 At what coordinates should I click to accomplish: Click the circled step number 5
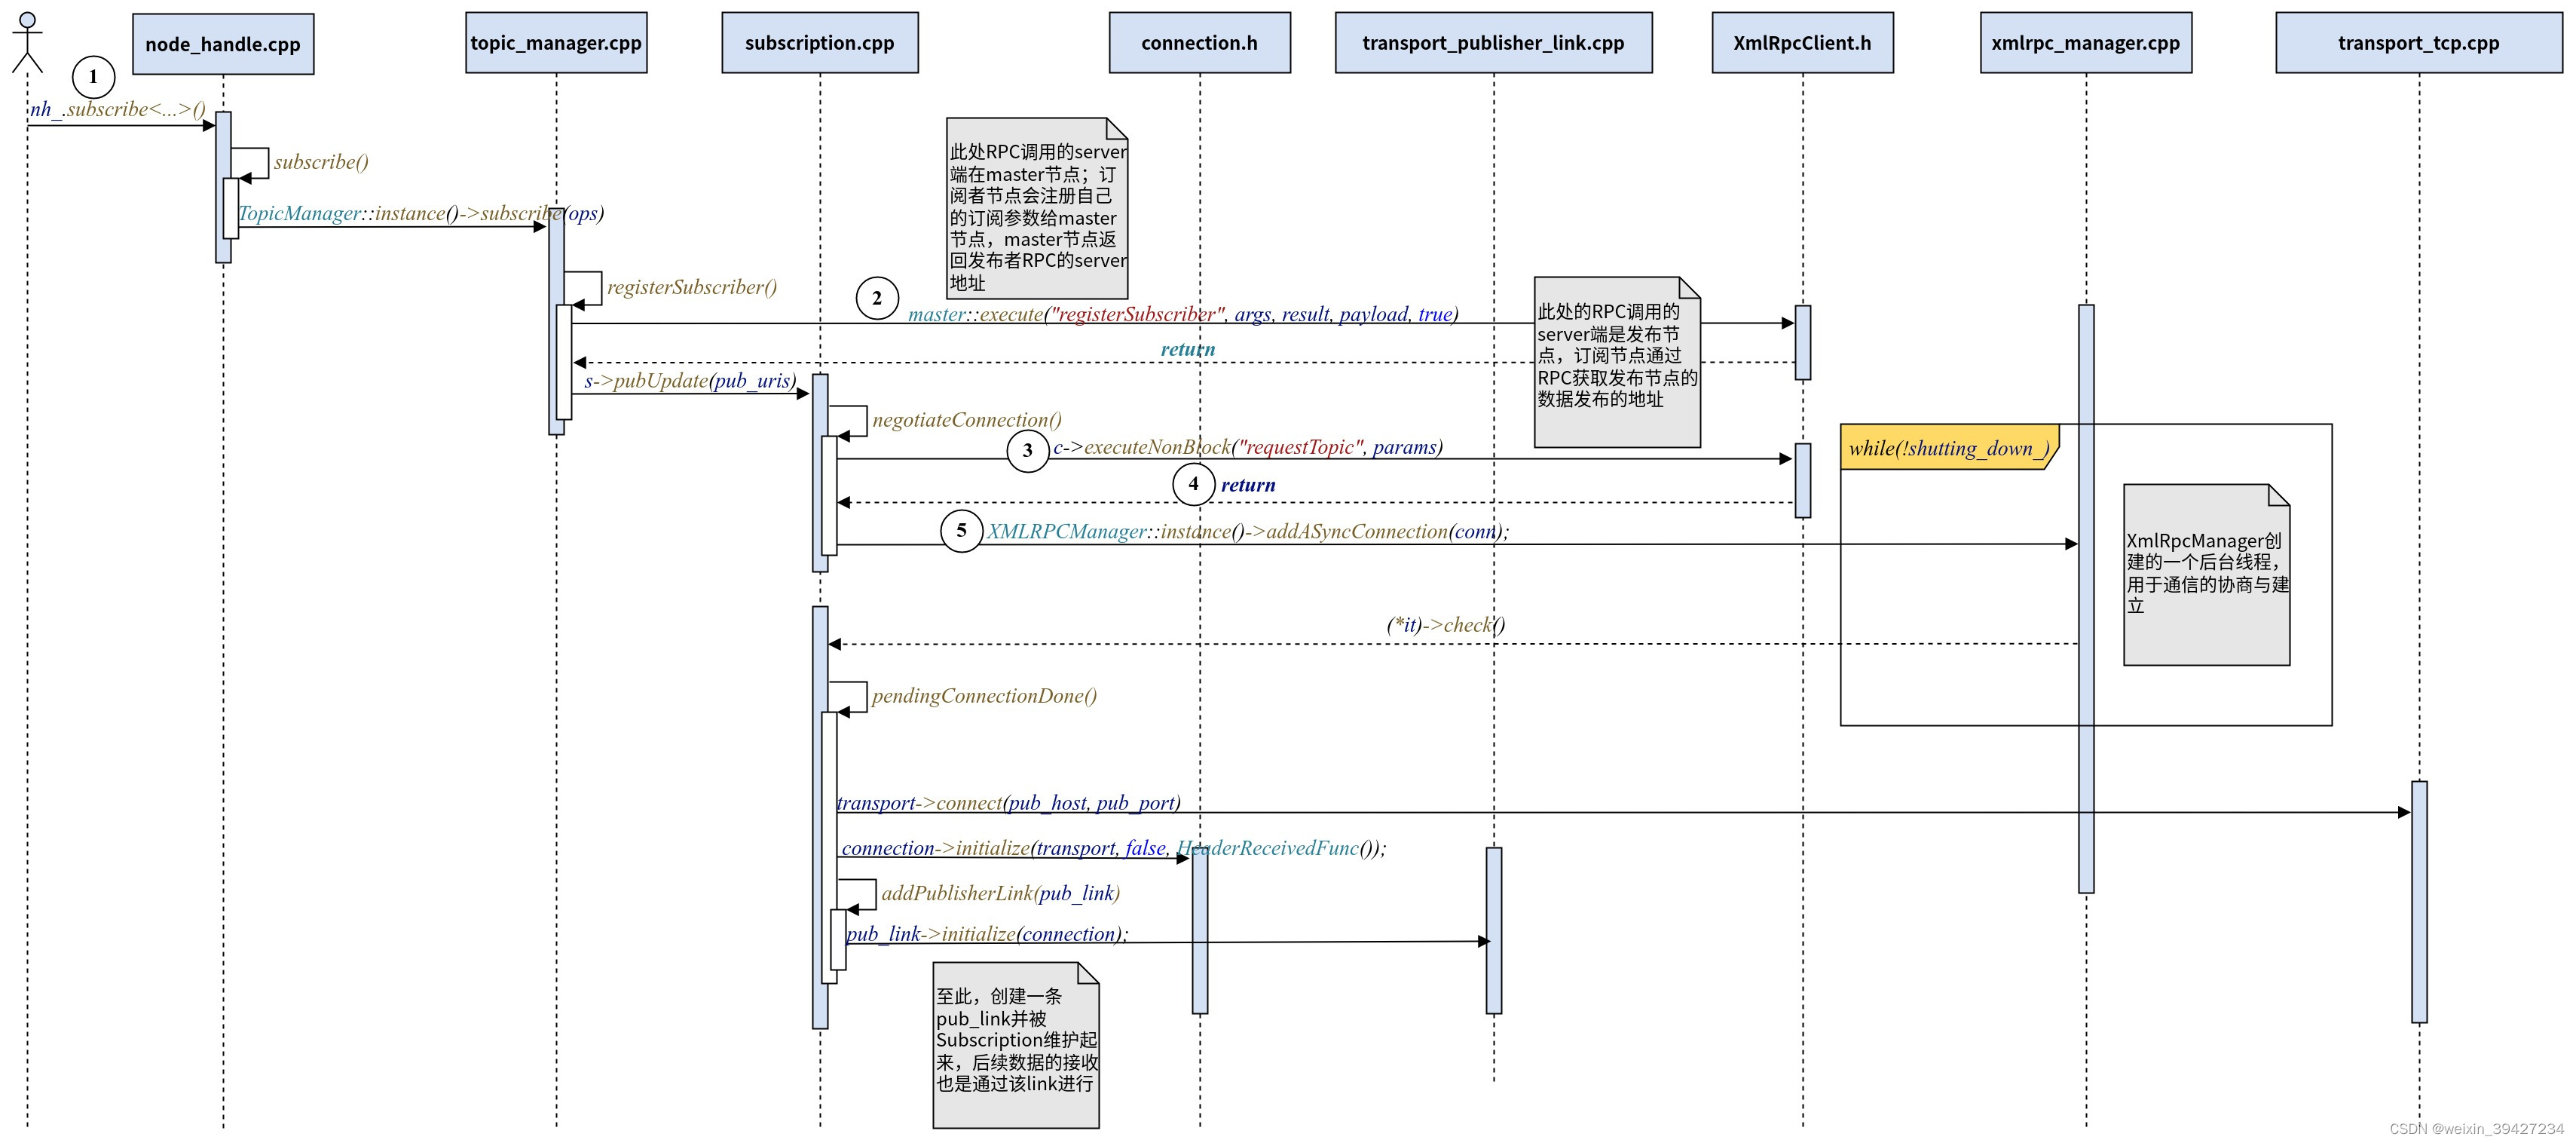[x=961, y=530]
